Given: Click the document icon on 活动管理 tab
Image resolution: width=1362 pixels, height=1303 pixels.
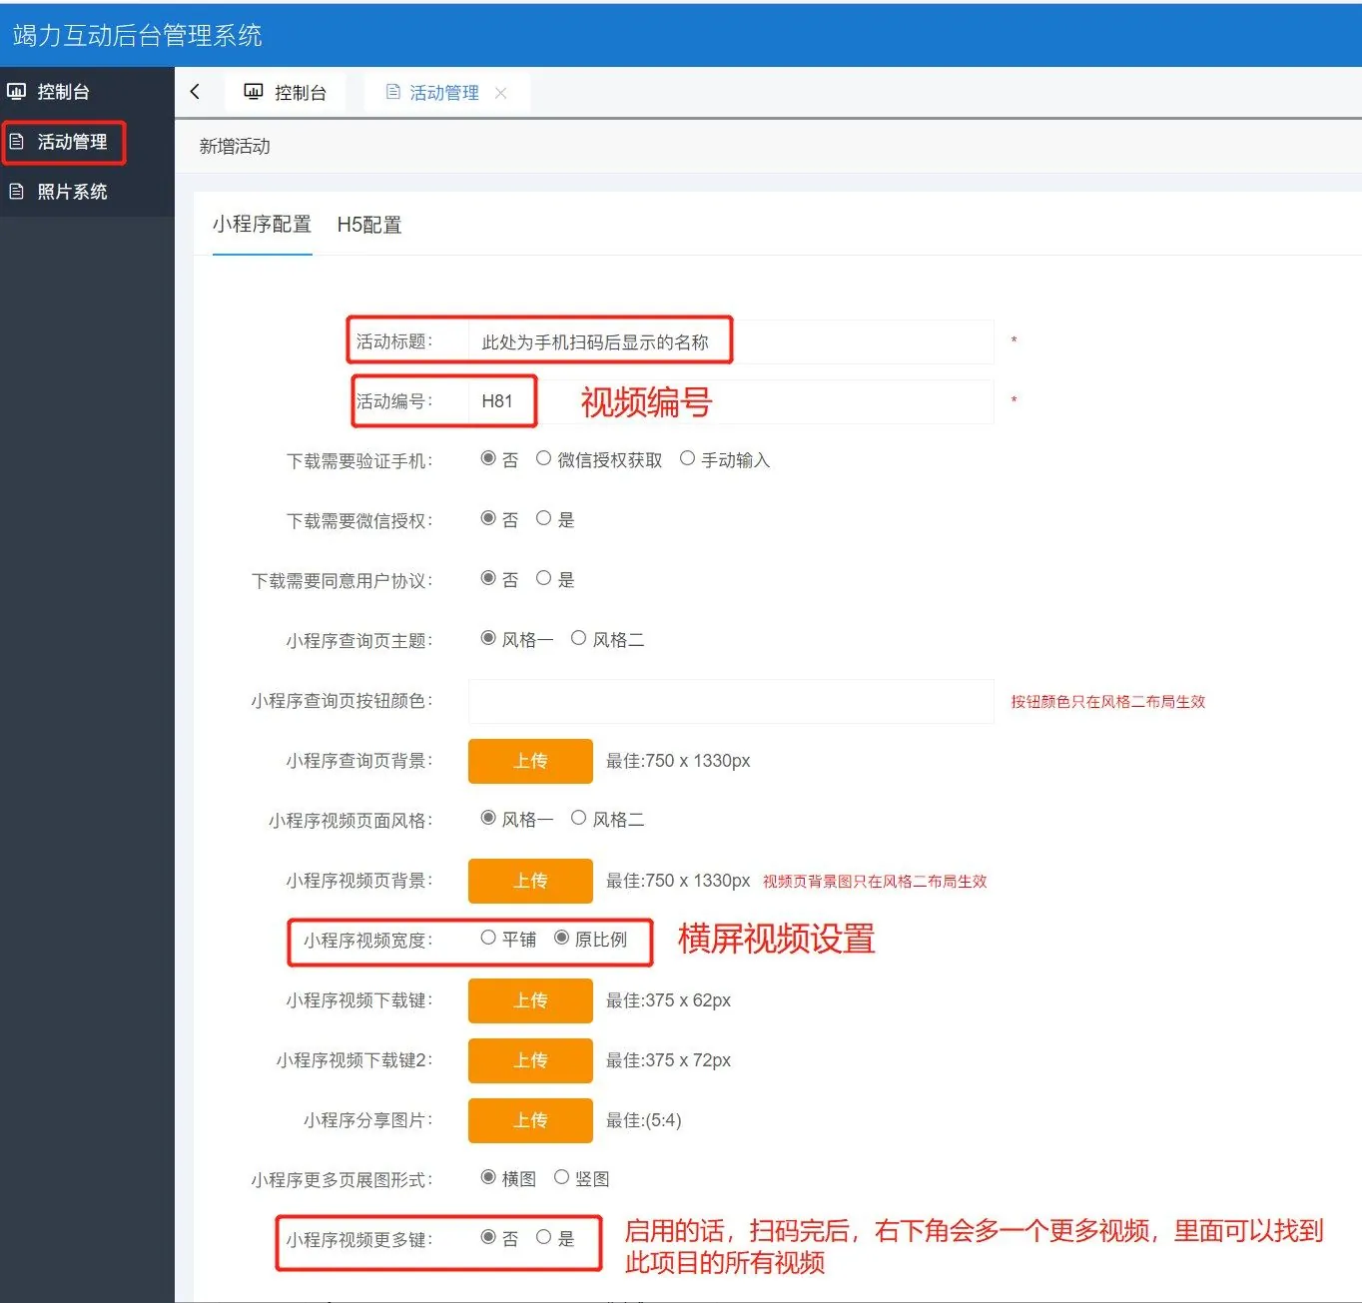Looking at the screenshot, I should [x=393, y=92].
